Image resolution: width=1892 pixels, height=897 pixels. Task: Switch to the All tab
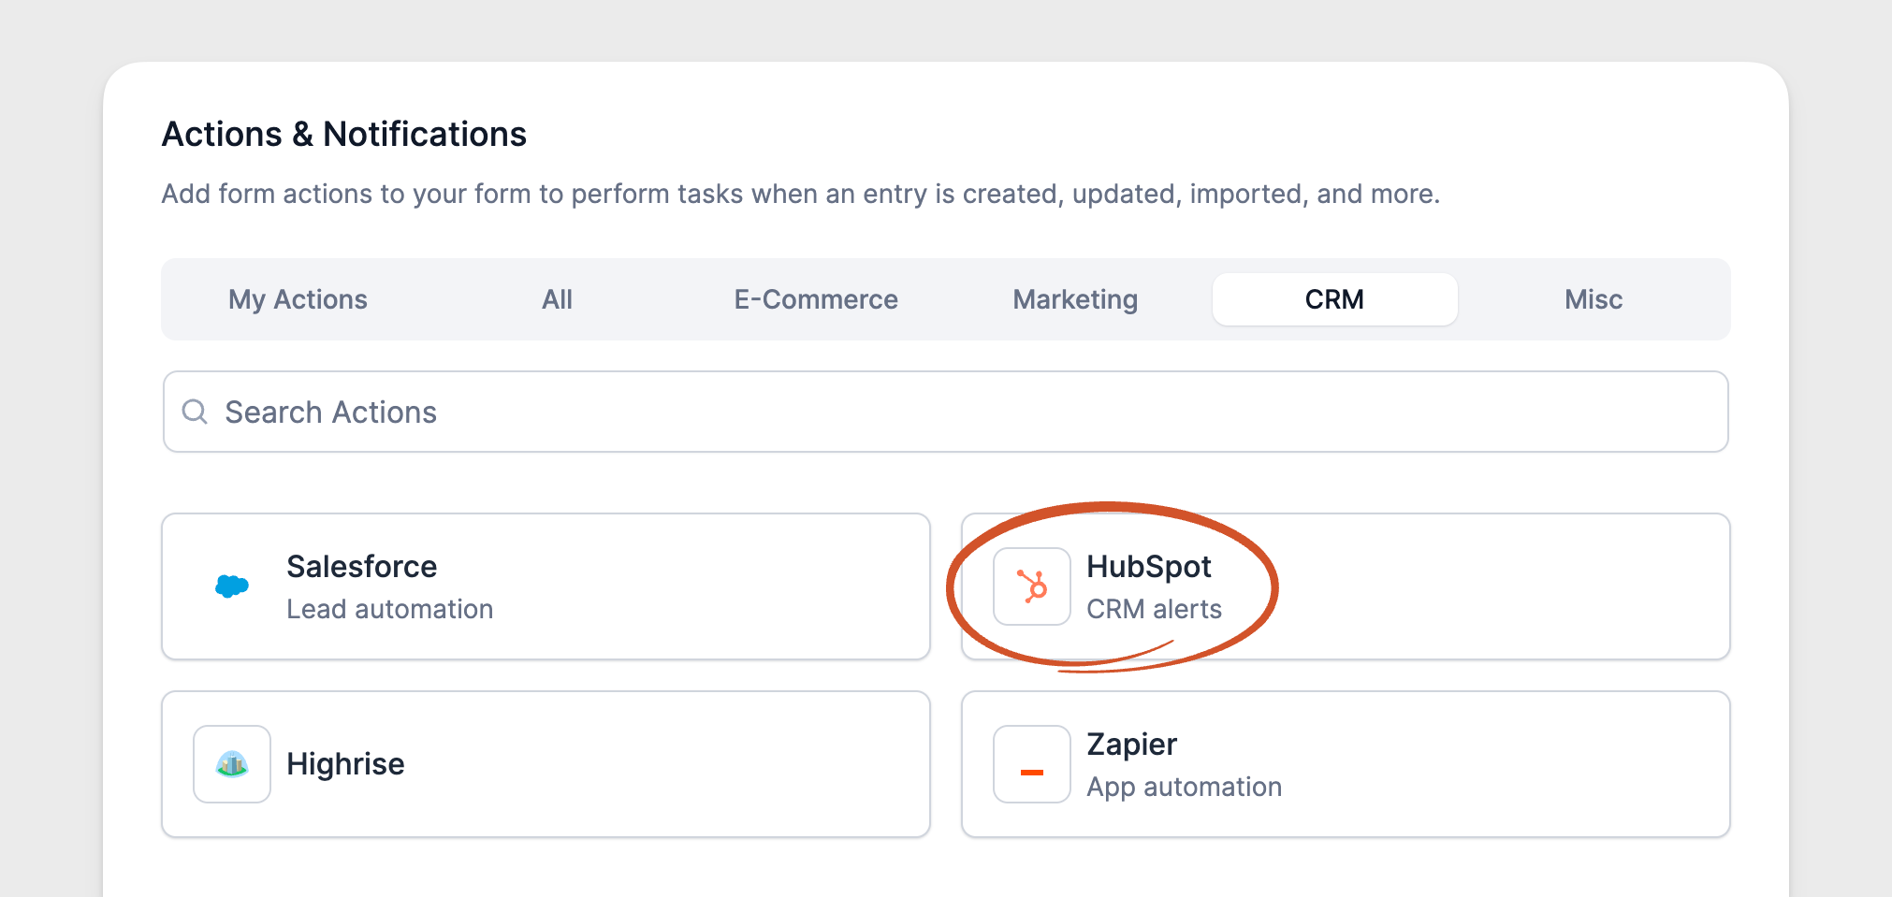(557, 299)
